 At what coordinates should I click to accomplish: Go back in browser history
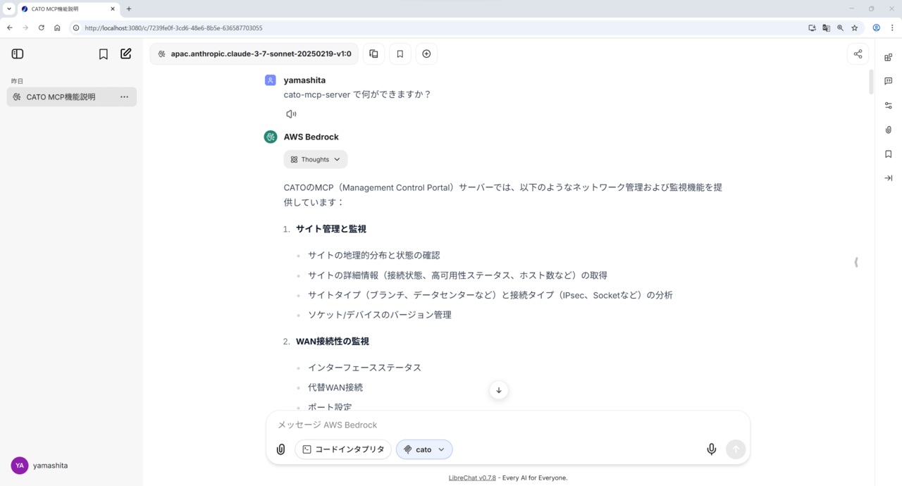[10, 28]
